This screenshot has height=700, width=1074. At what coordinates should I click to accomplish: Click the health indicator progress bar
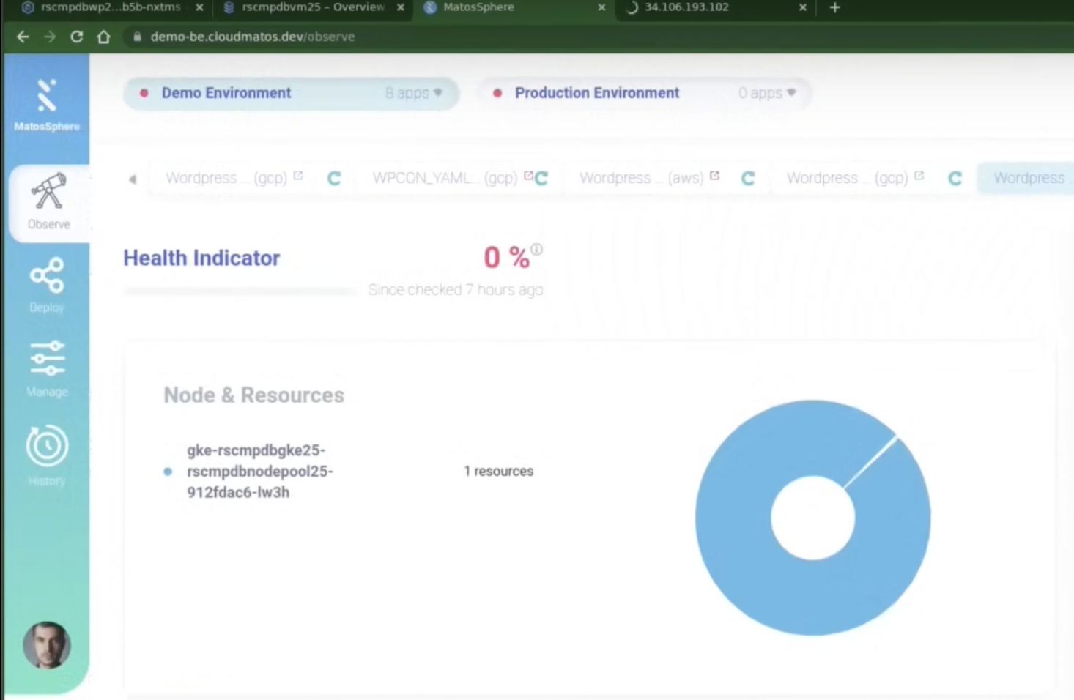239,291
